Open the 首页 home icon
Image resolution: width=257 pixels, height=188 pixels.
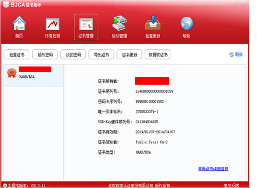coord(19,23)
